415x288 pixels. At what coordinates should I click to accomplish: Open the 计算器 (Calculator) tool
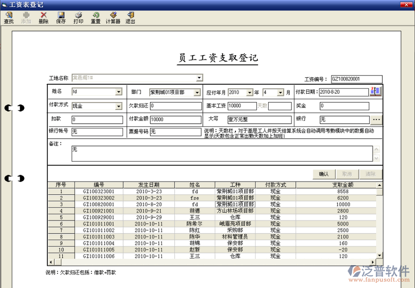point(113,18)
